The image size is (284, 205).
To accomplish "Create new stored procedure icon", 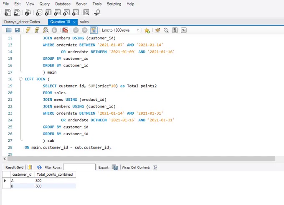I will coord(66,13).
